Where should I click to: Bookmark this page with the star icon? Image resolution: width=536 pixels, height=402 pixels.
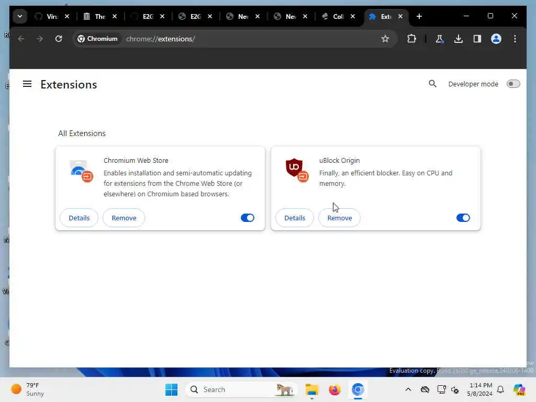(x=385, y=39)
